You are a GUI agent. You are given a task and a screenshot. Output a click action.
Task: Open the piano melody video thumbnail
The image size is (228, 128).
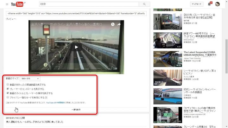point(168,77)
